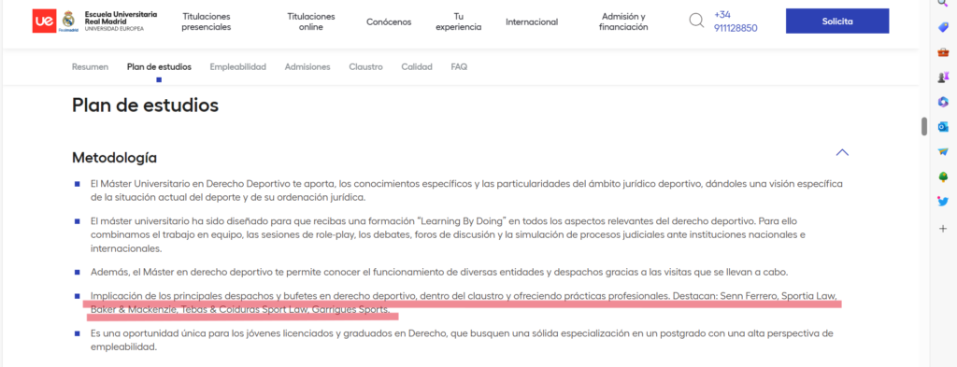Open the Outlook sidebar icon
The width and height of the screenshot is (957, 367).
pos(943,127)
